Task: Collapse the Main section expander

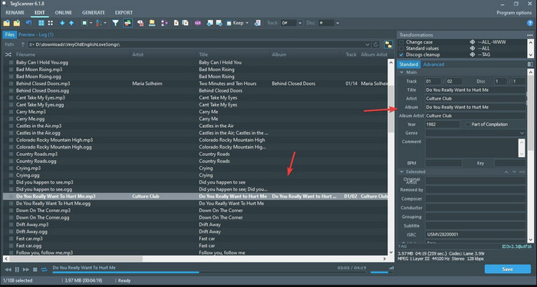Action: tap(401, 73)
